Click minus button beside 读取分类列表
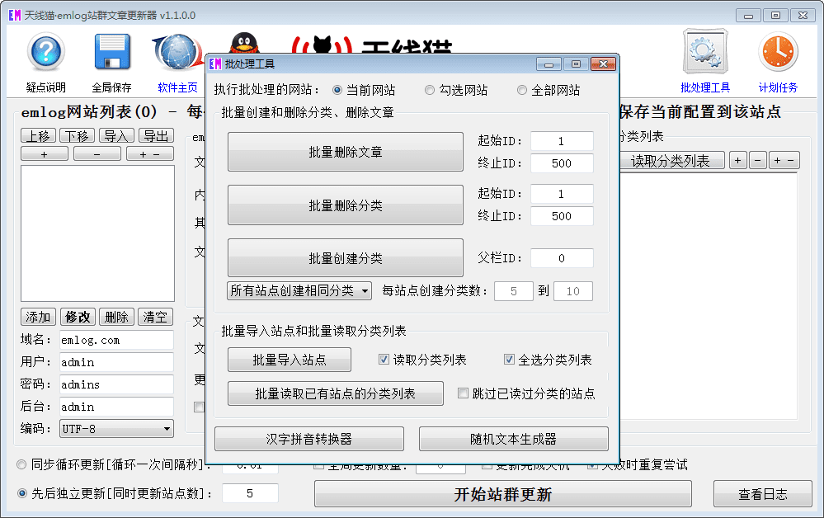Screen dimensions: 824x518 point(758,161)
